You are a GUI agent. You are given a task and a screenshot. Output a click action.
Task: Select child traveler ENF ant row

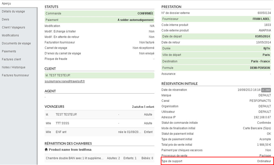tap(99, 132)
